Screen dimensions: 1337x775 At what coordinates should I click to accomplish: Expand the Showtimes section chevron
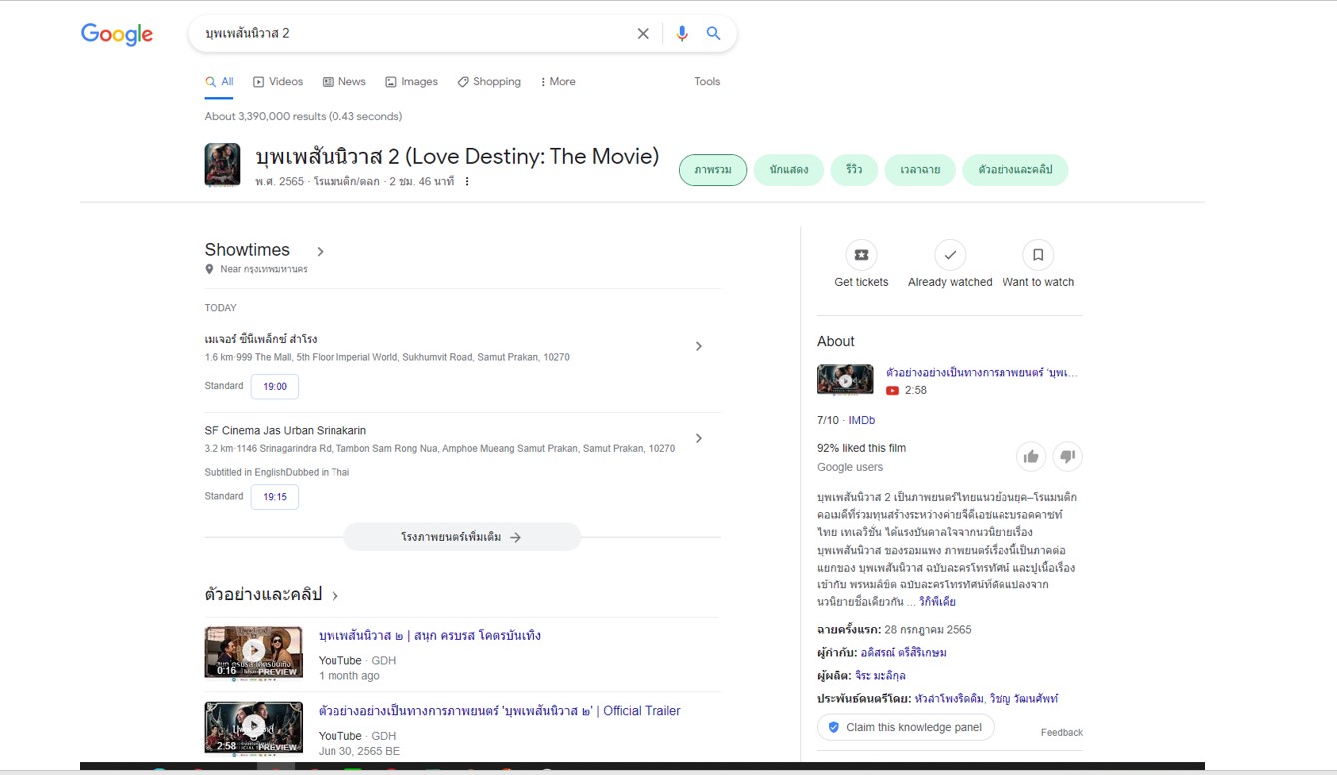pyautogui.click(x=320, y=252)
